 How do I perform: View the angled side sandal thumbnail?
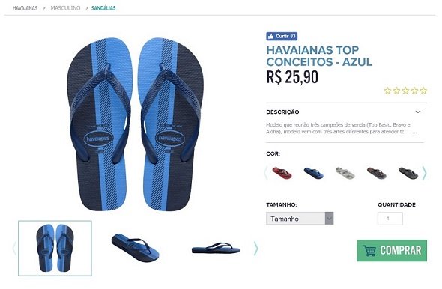[136, 248]
